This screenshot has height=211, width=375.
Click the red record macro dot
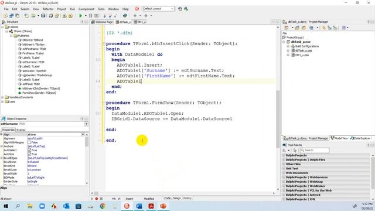[97, 199]
